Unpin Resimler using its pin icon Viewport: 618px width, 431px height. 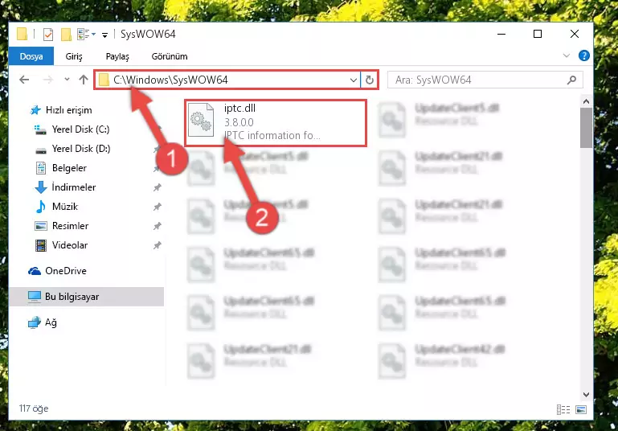(x=157, y=226)
